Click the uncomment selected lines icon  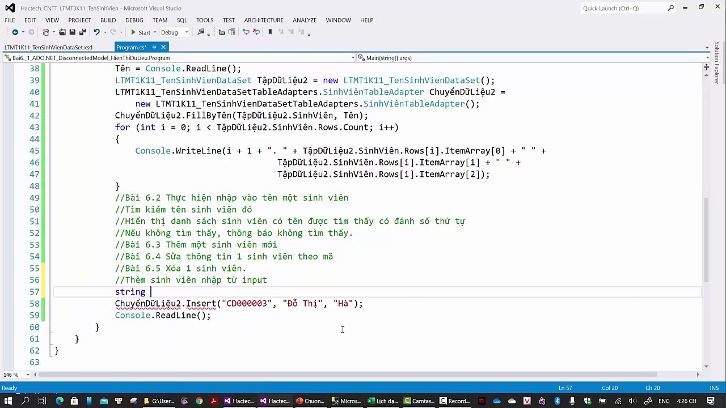coord(256,32)
